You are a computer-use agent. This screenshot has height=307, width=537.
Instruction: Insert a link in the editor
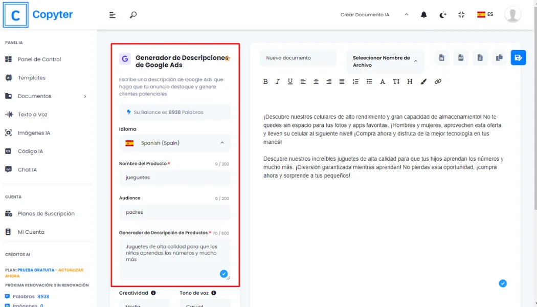438,81
